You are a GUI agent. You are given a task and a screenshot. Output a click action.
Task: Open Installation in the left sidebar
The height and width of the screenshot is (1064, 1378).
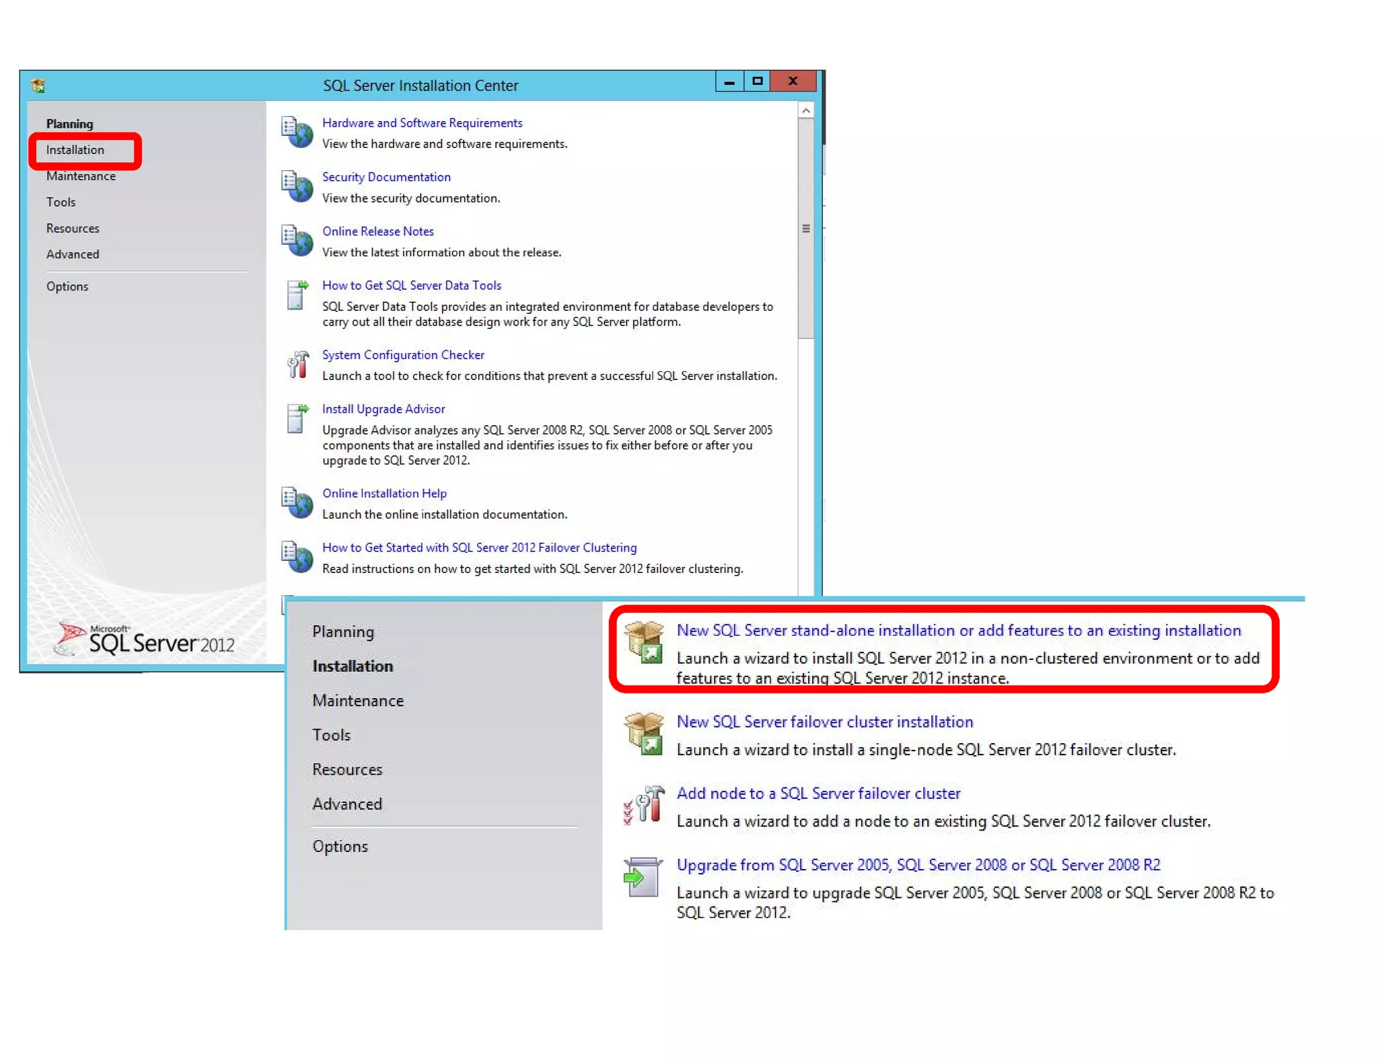point(75,150)
